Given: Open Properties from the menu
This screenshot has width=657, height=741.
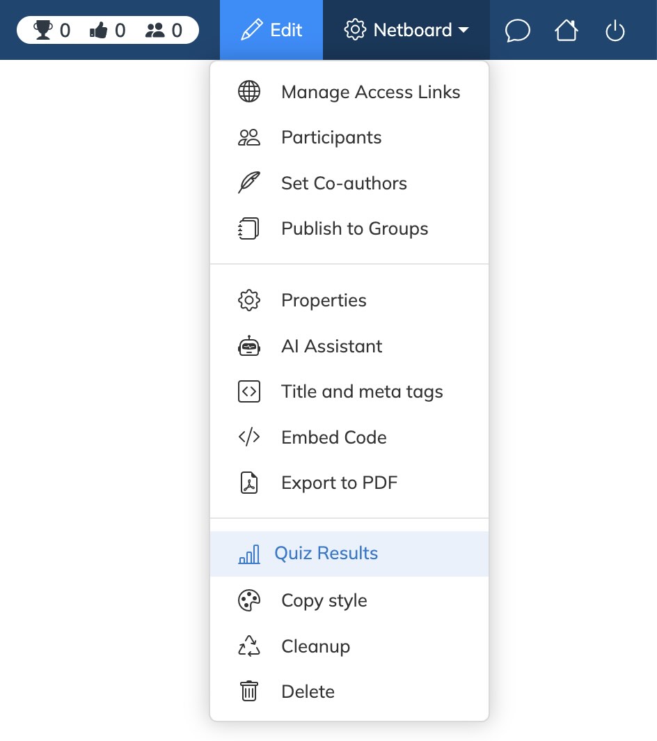Looking at the screenshot, I should [349, 300].
